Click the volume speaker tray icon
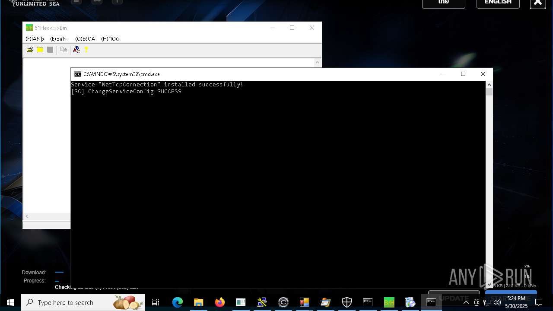This screenshot has width=553, height=311. 497,302
